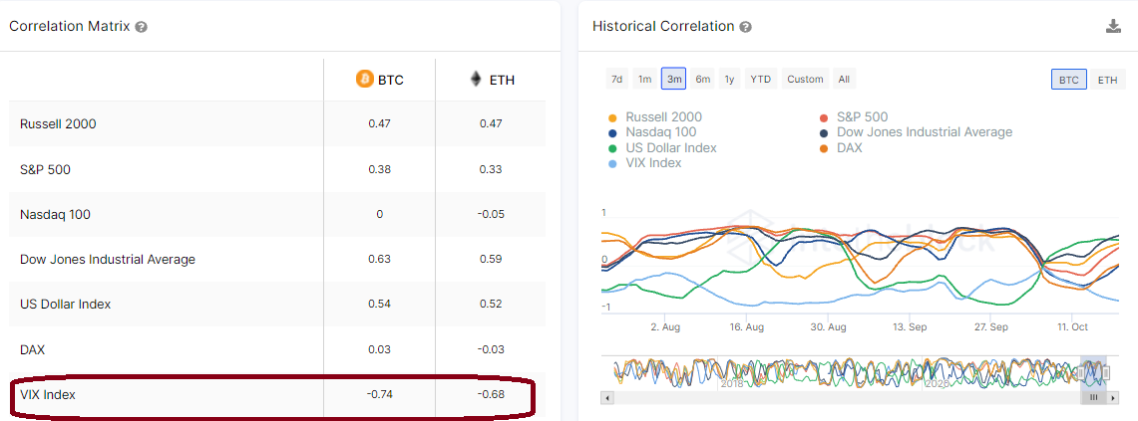Click the Correlation Matrix help icon
Screen dimensions: 1138x421
tap(142, 27)
